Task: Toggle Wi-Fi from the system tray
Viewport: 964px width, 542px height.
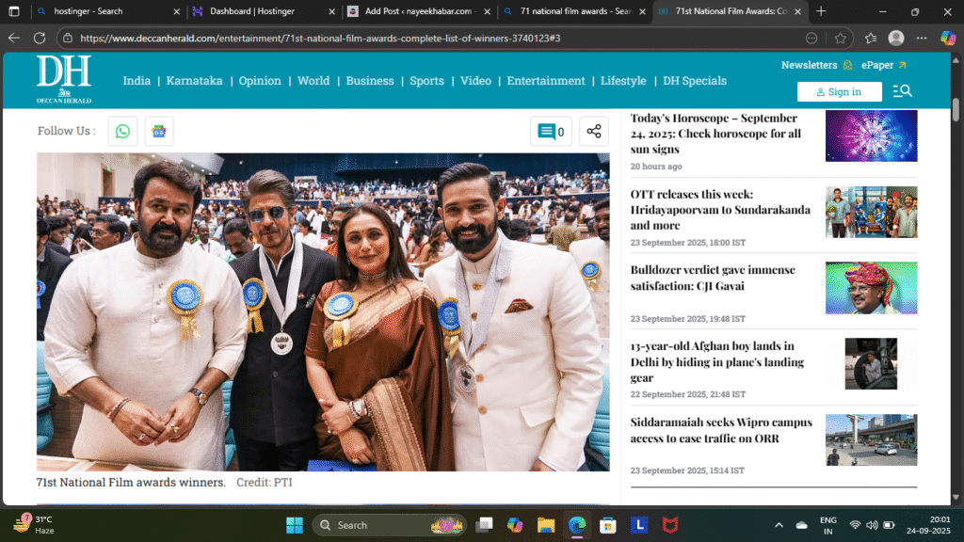Action: [855, 524]
